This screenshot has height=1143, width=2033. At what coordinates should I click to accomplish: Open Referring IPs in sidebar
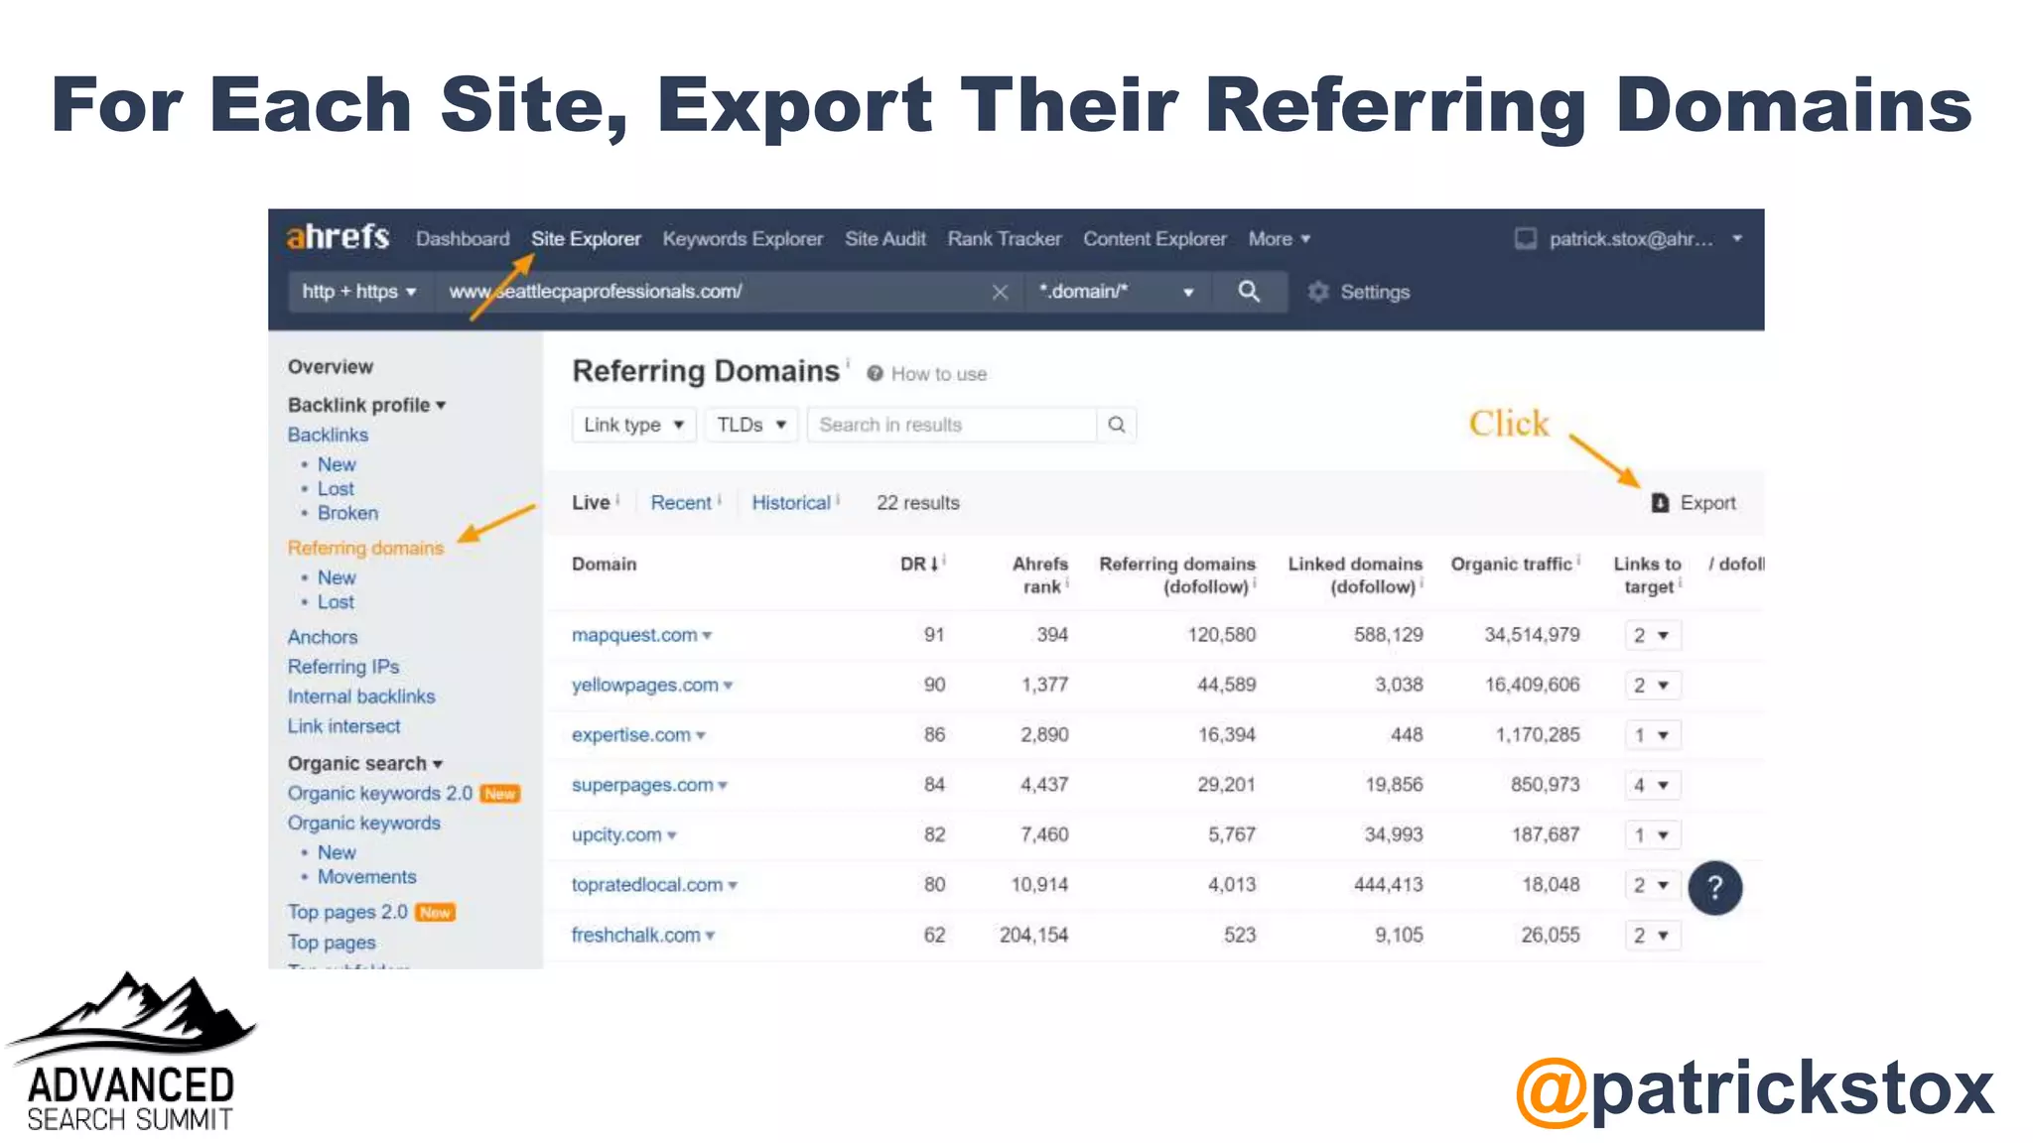(343, 667)
